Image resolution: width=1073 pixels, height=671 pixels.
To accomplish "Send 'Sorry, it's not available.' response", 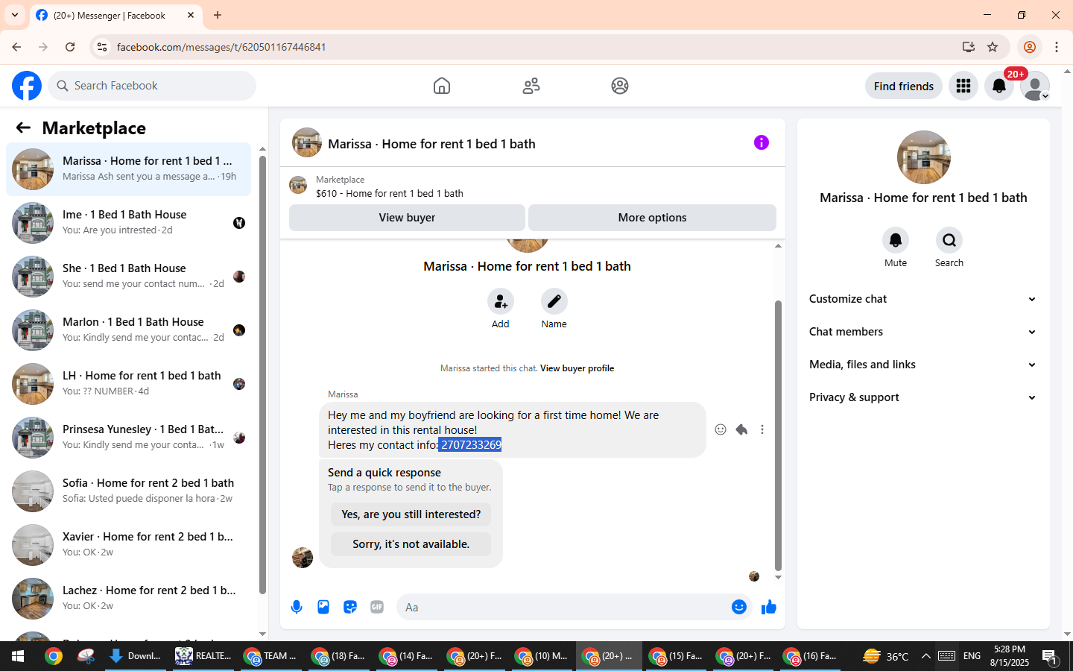I will [x=411, y=544].
